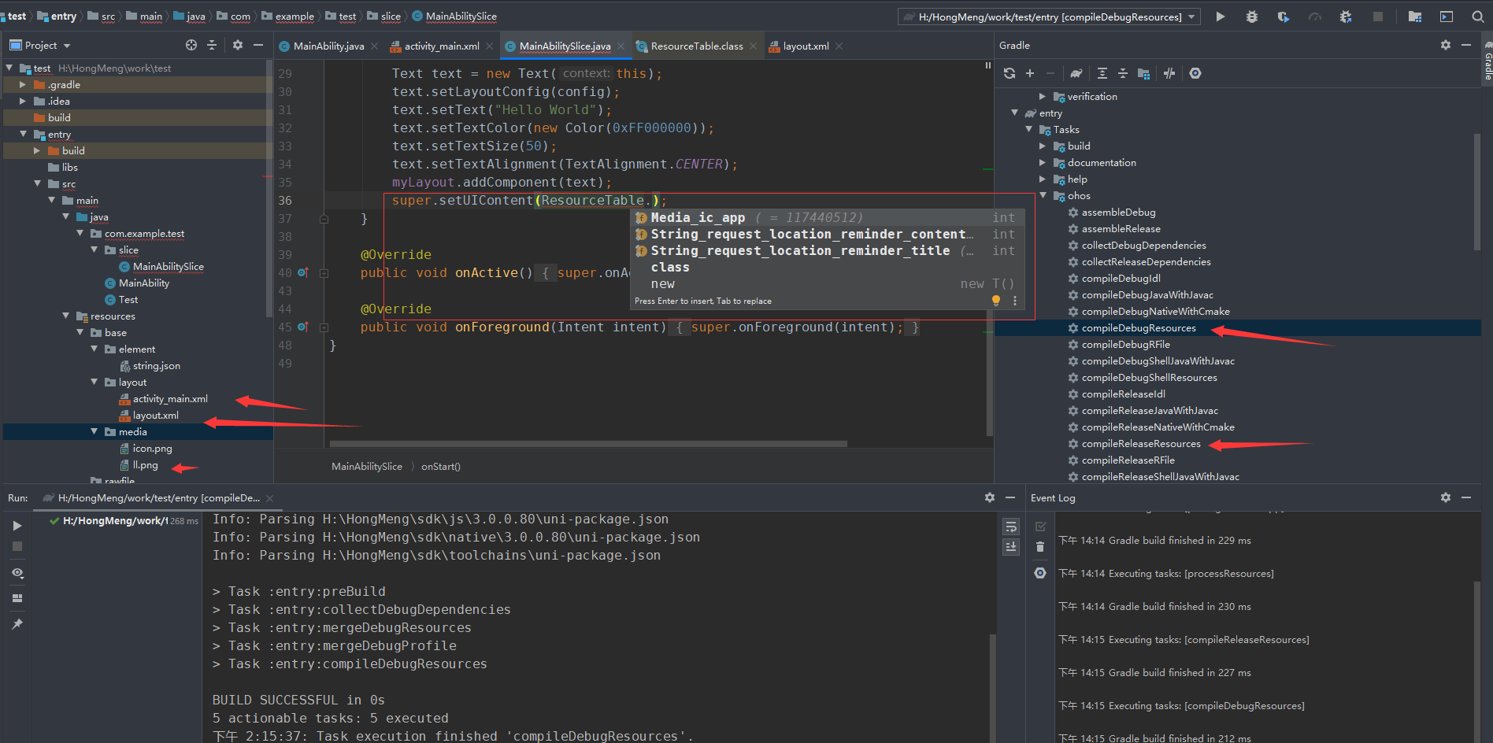Screen dimensions: 1493x743
Task: Expand the verification task group
Action: pos(1043,96)
